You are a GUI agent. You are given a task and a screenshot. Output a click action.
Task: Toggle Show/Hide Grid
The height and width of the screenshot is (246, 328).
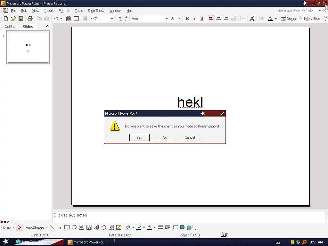85,18
